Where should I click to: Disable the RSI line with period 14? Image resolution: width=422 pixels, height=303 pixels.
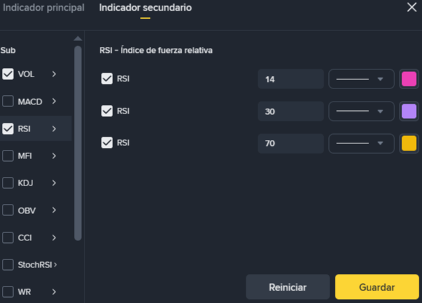(106, 79)
